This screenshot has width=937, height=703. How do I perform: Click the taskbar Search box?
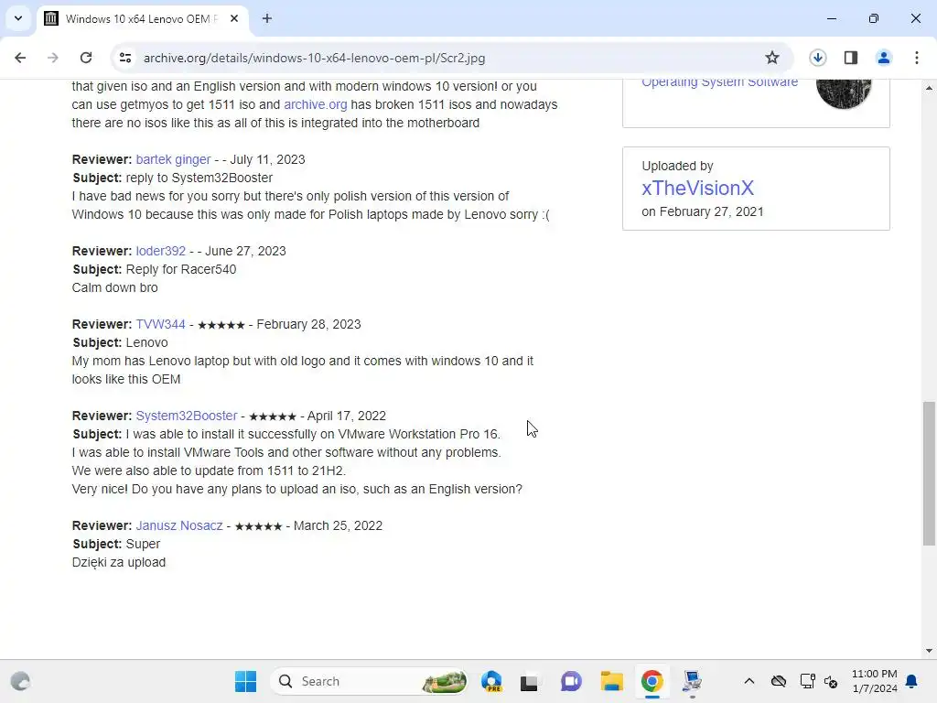point(369,681)
